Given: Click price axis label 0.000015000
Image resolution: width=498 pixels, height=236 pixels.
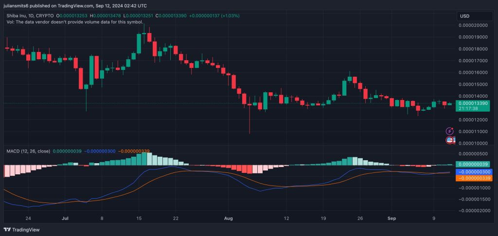Looking at the screenshot, I should (x=473, y=84).
